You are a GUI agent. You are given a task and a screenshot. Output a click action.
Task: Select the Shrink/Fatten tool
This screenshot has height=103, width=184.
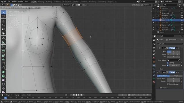(3, 88)
